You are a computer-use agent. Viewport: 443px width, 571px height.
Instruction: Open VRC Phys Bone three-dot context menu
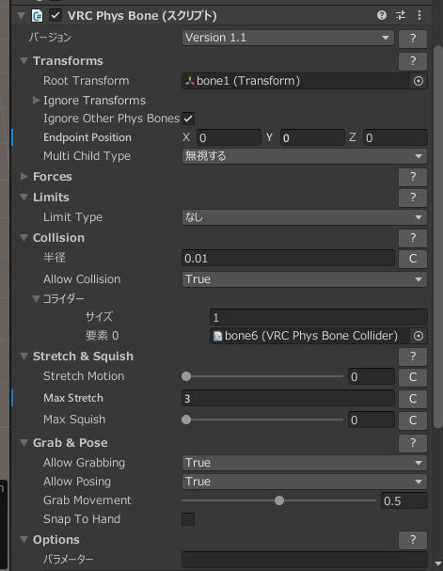click(419, 15)
